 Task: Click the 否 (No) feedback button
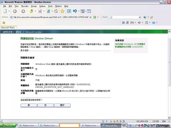(45, 106)
